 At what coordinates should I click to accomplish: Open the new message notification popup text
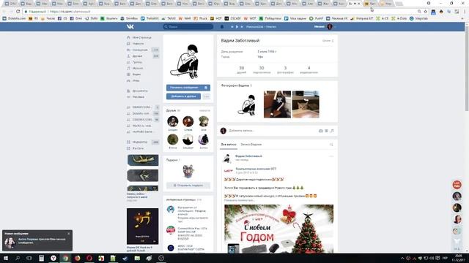[x=42, y=241]
